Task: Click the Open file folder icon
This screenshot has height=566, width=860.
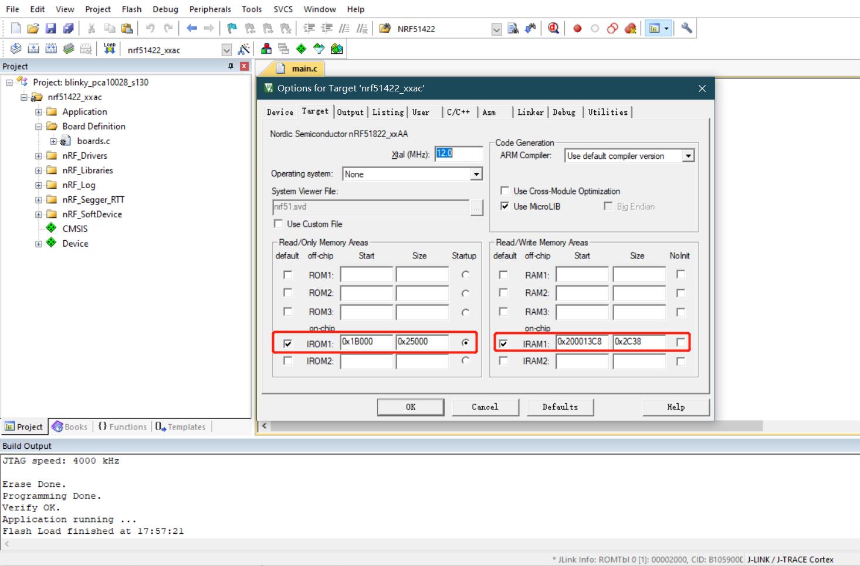Action: click(33, 28)
